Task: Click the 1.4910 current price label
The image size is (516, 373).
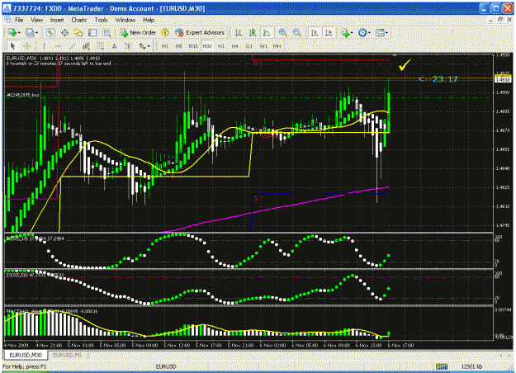Action: tap(503, 79)
